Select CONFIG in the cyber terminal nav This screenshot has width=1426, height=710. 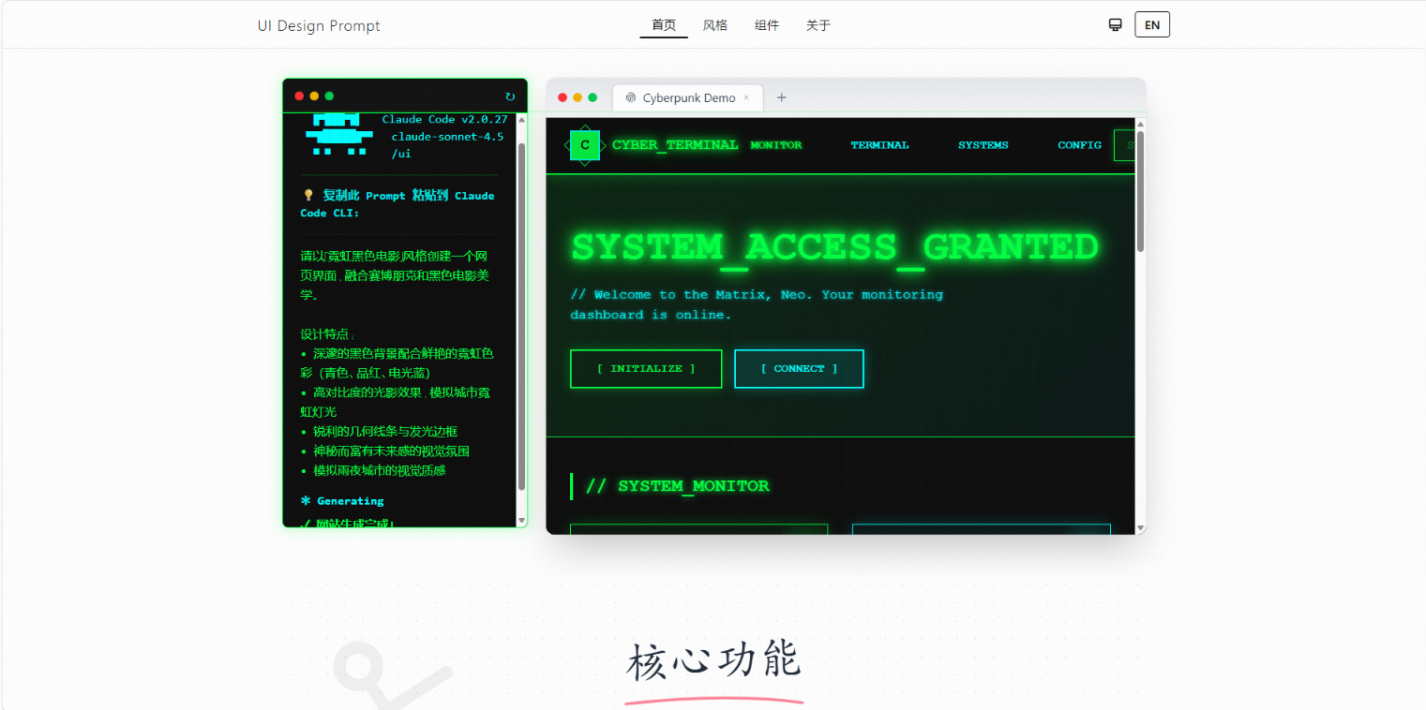pos(1079,145)
